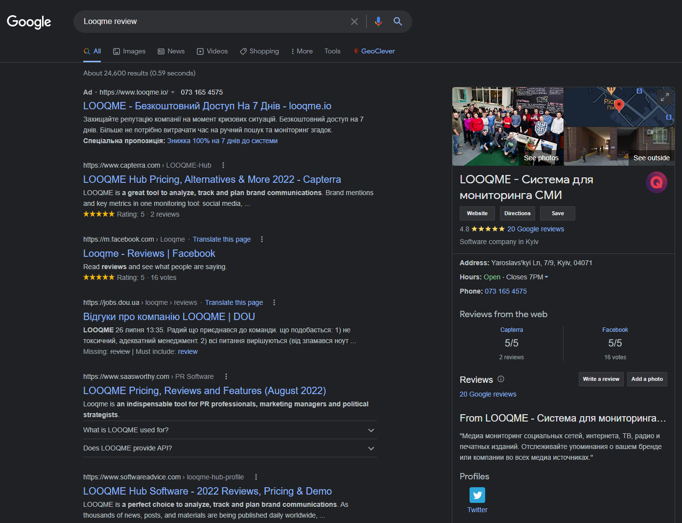The width and height of the screenshot is (682, 523).
Task: Expand opening hours dropdown
Action: tap(546, 277)
